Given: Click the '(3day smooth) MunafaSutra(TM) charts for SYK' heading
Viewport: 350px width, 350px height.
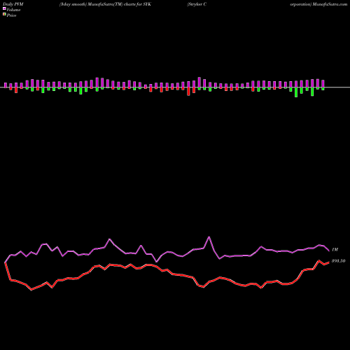Looking at the screenshot, I should (105, 4).
